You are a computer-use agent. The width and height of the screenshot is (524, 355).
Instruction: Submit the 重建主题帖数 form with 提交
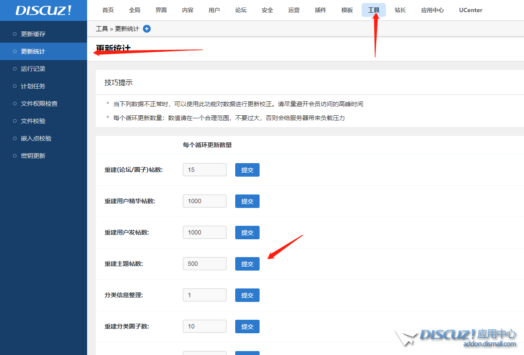247,264
